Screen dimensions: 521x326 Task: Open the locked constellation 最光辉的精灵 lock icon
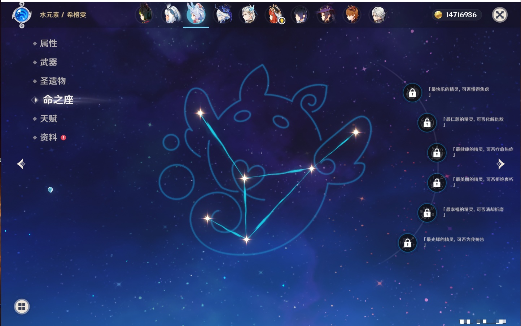[x=408, y=243]
